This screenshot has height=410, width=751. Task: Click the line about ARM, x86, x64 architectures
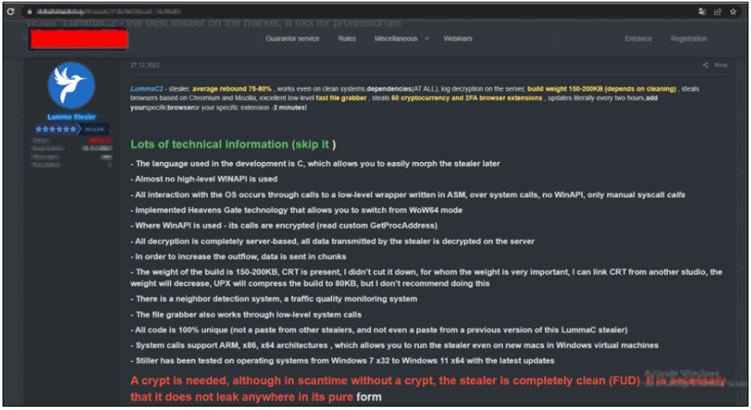pyautogui.click(x=394, y=345)
